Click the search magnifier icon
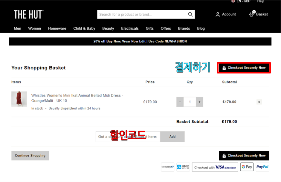The width and height of the screenshot is (281, 182). click(190, 14)
